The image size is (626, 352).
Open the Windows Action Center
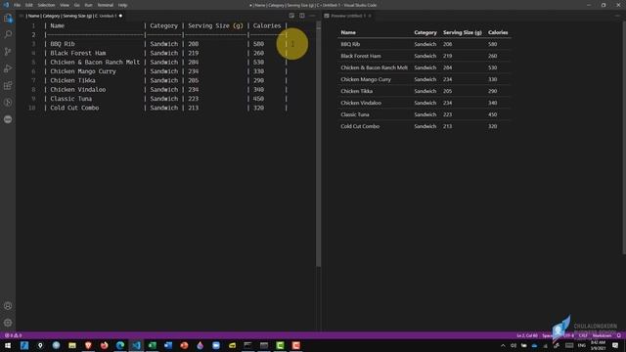click(615, 345)
